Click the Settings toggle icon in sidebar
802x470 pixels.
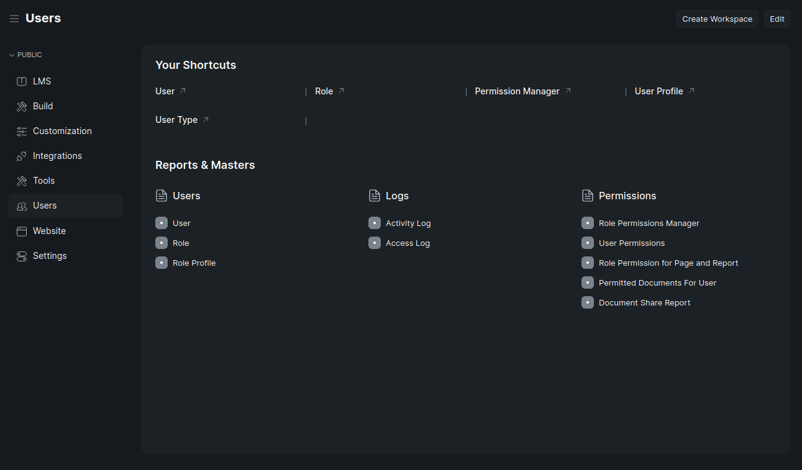point(22,256)
